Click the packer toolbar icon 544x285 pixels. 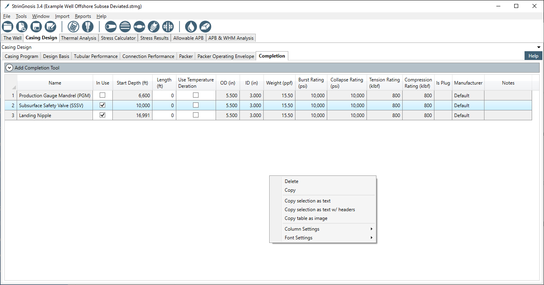(x=168, y=27)
